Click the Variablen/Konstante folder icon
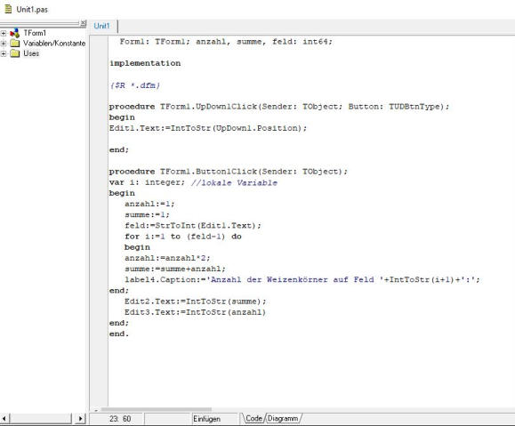This screenshot has width=515, height=426. point(15,44)
